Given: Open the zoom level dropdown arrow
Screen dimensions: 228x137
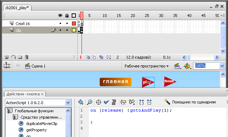Looking at the screenshot, I should (222, 66).
